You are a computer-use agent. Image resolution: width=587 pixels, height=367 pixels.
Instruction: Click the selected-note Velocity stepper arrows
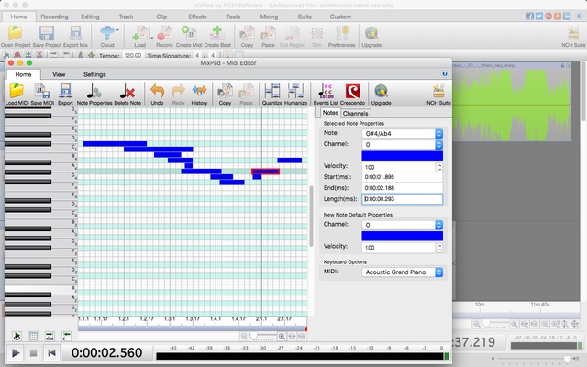[439, 167]
